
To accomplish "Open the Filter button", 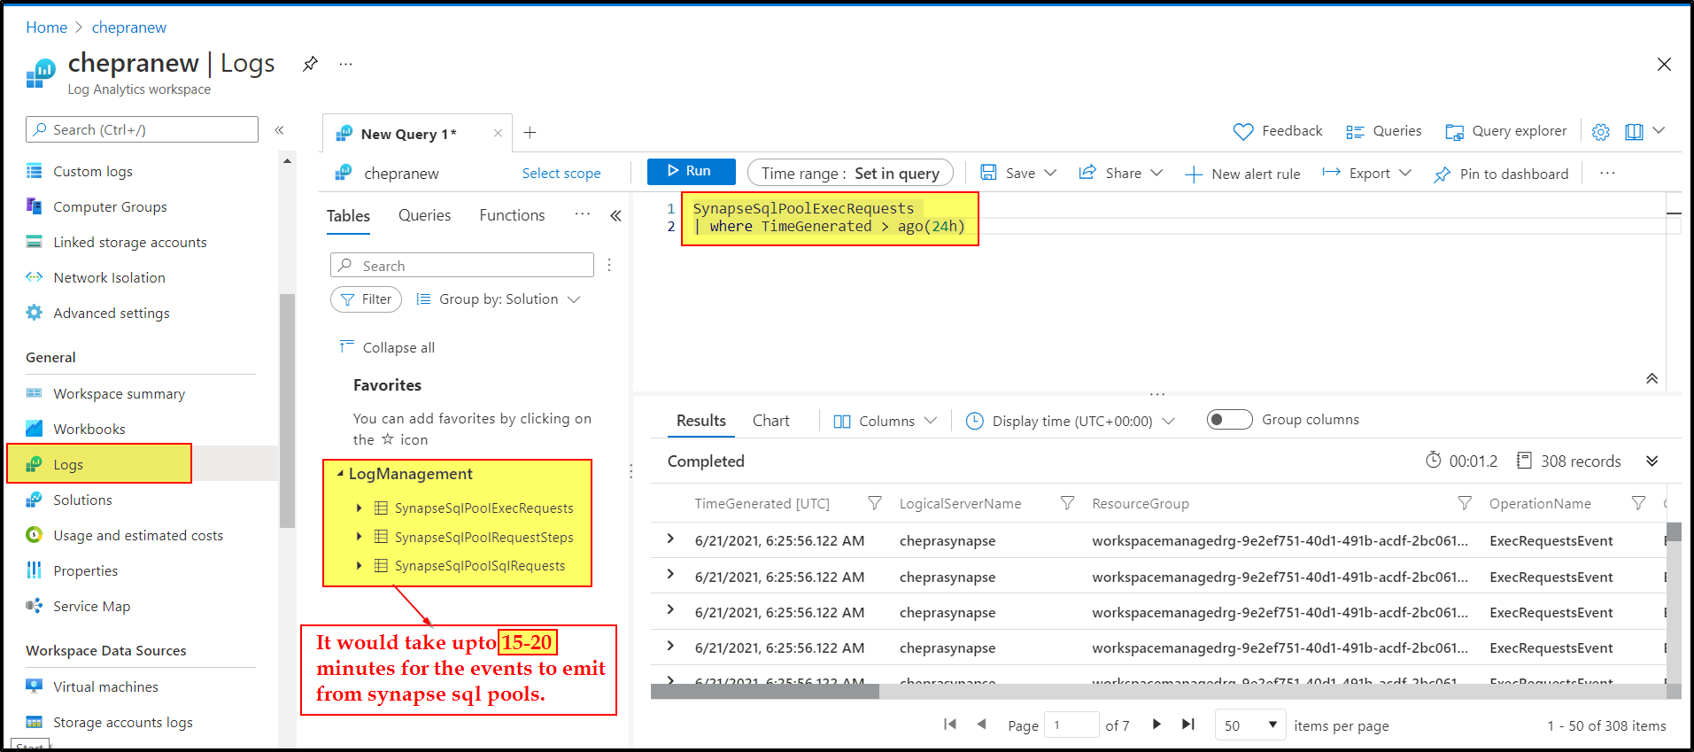I will pos(366,299).
